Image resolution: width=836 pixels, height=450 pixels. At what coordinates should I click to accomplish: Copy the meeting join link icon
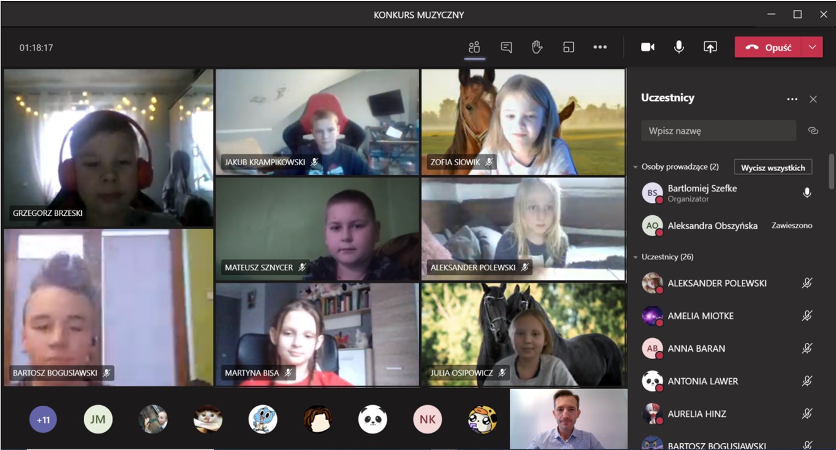pos(813,131)
